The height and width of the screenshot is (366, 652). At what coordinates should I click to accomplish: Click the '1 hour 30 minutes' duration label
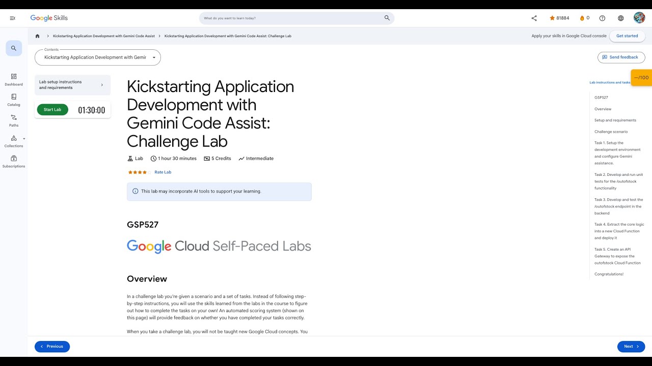coord(173,159)
